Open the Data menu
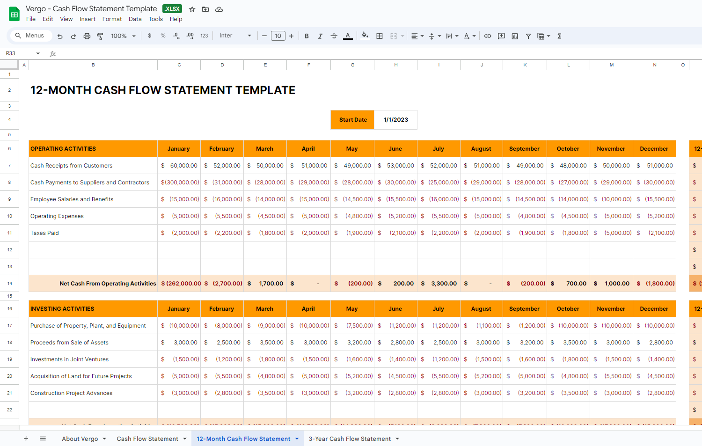 [x=135, y=19]
